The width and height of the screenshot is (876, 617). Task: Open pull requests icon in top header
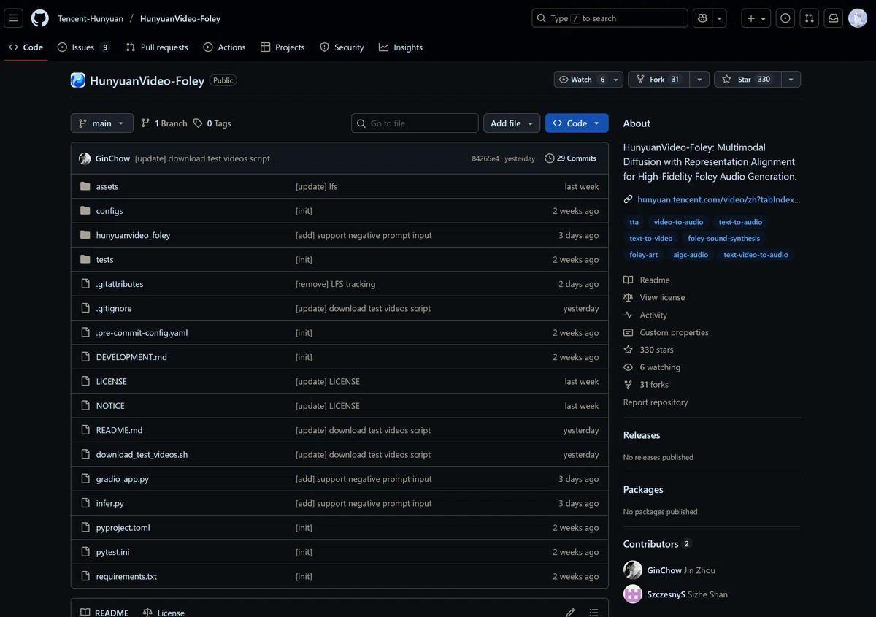pos(809,18)
